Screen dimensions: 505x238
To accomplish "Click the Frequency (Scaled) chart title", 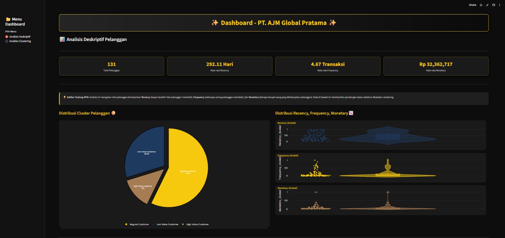I will pyautogui.click(x=288, y=155).
